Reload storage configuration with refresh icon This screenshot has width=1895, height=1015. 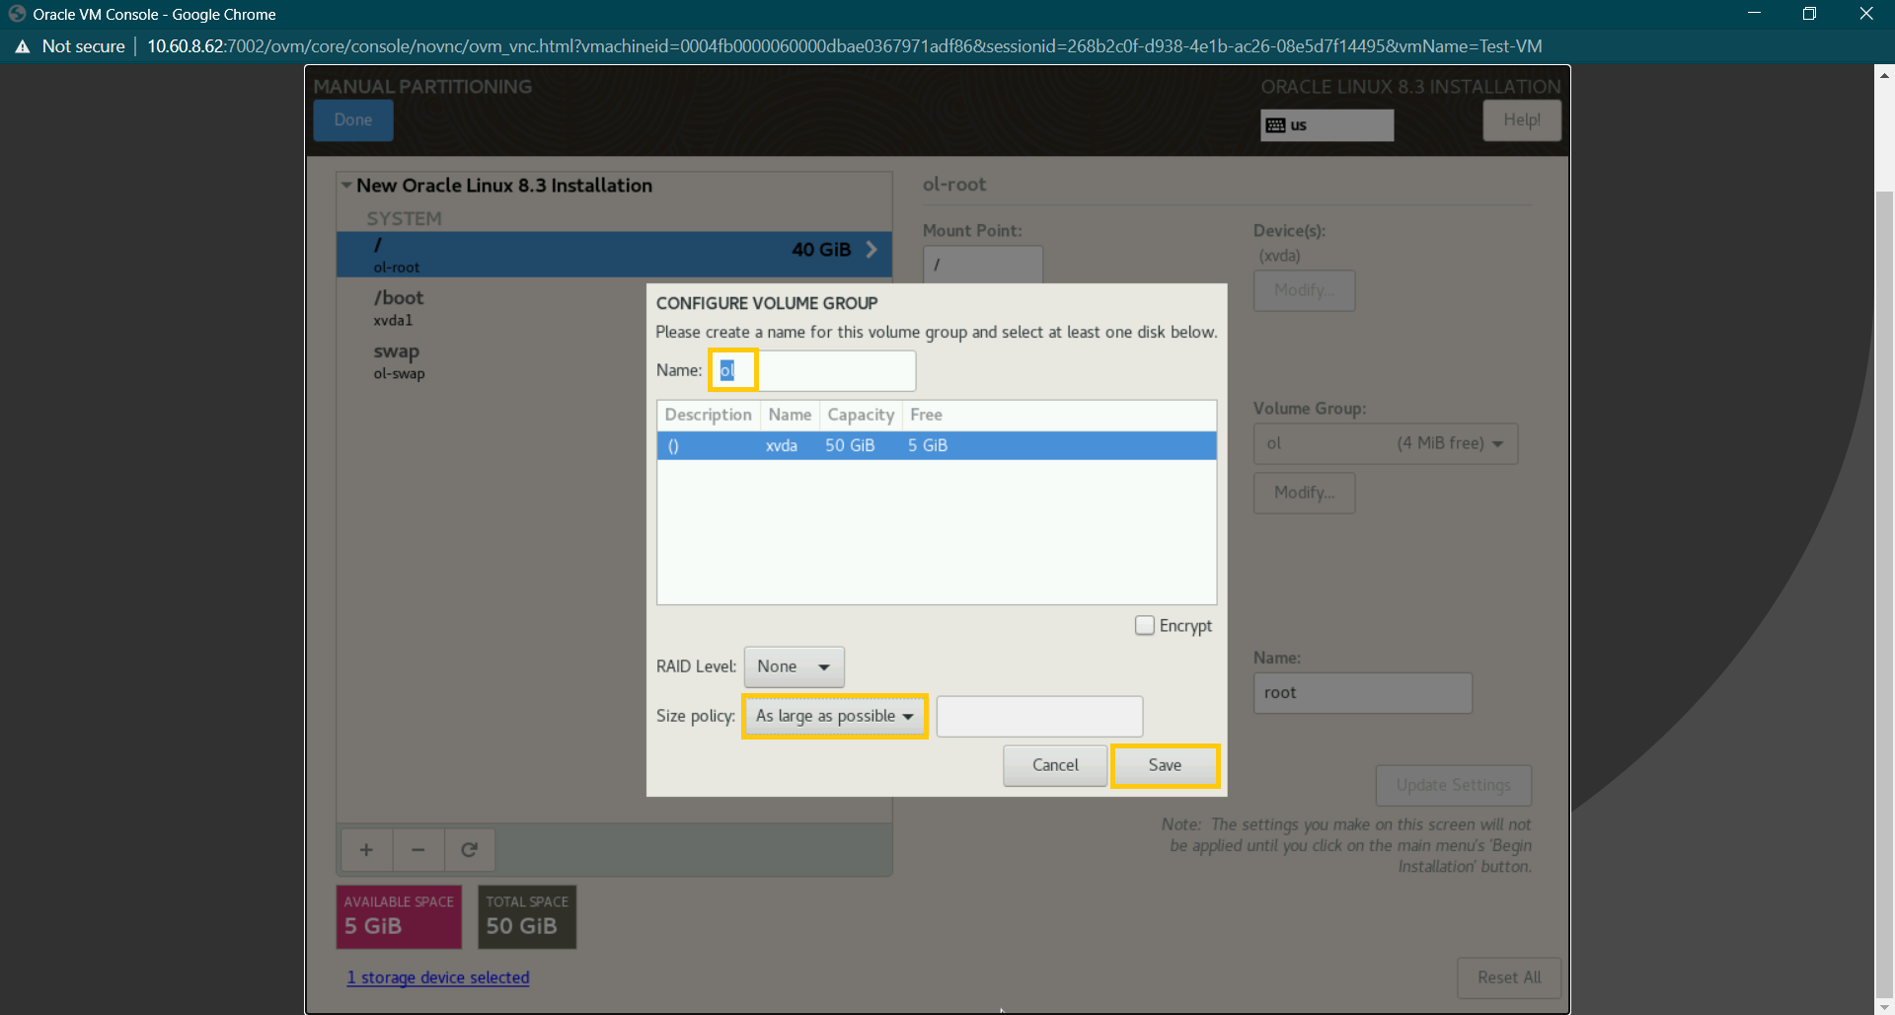click(470, 850)
